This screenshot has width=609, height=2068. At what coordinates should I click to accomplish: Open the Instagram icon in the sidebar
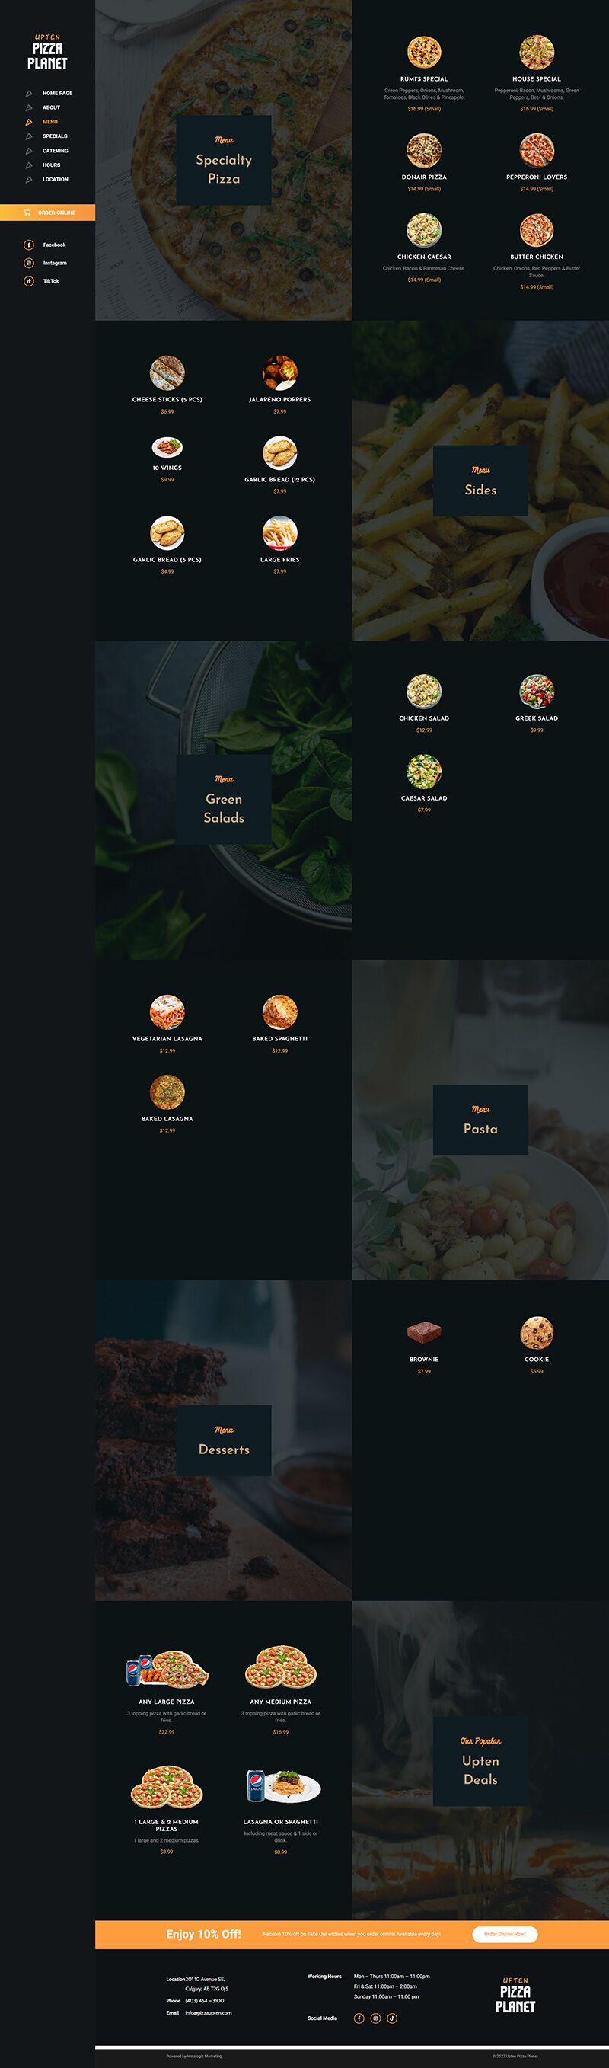(x=29, y=263)
